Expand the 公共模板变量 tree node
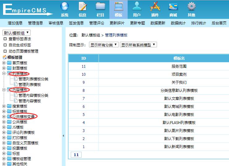Screen dimensions: 229x166 (4, 117)
